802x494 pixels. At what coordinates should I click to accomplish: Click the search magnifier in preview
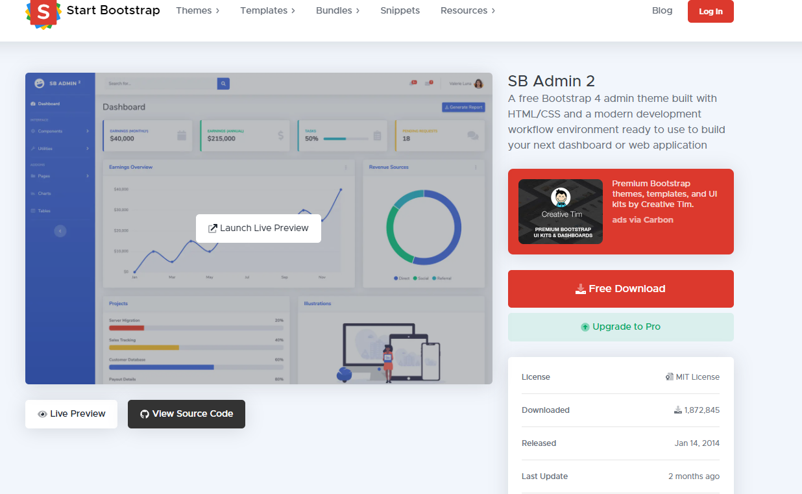[223, 84]
